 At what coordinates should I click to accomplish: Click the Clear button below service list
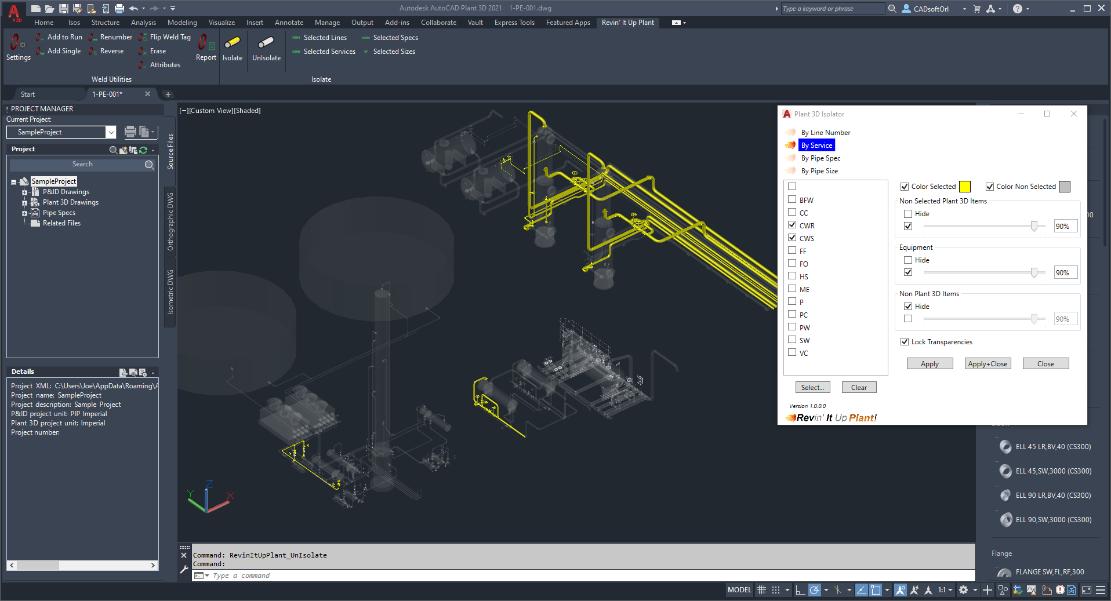tap(859, 388)
